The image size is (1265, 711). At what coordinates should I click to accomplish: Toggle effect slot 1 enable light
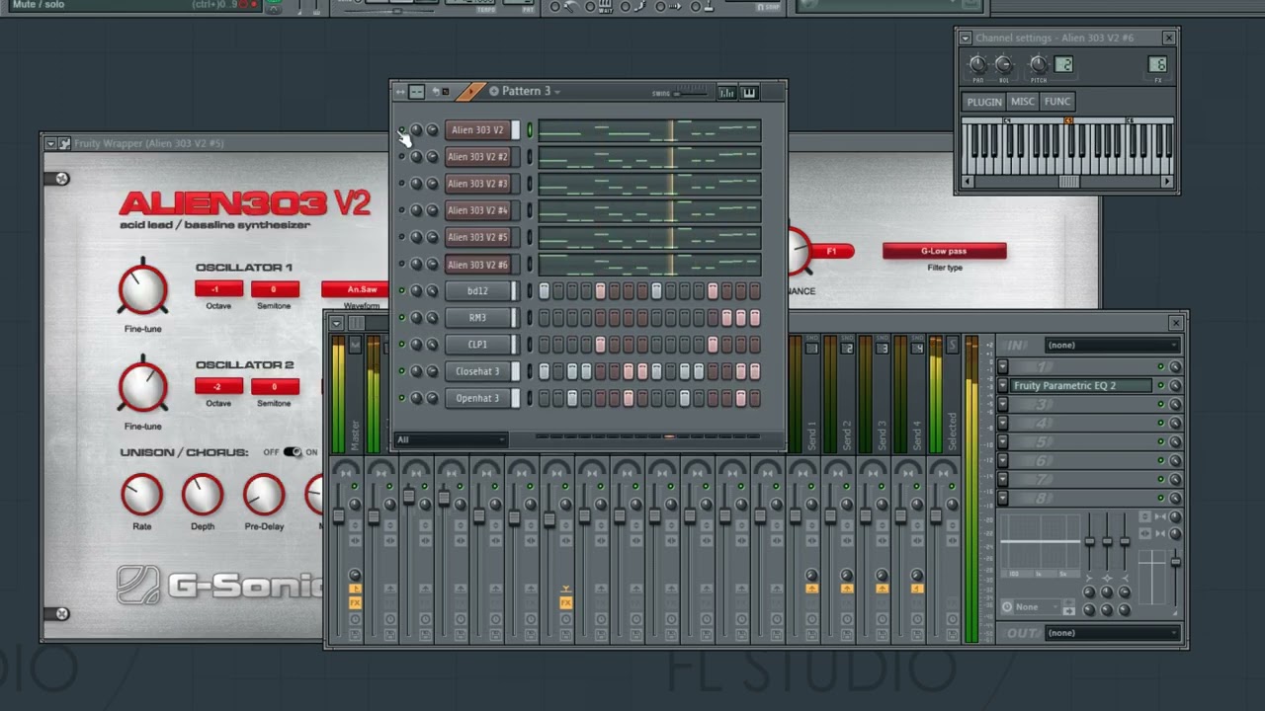click(x=1161, y=367)
